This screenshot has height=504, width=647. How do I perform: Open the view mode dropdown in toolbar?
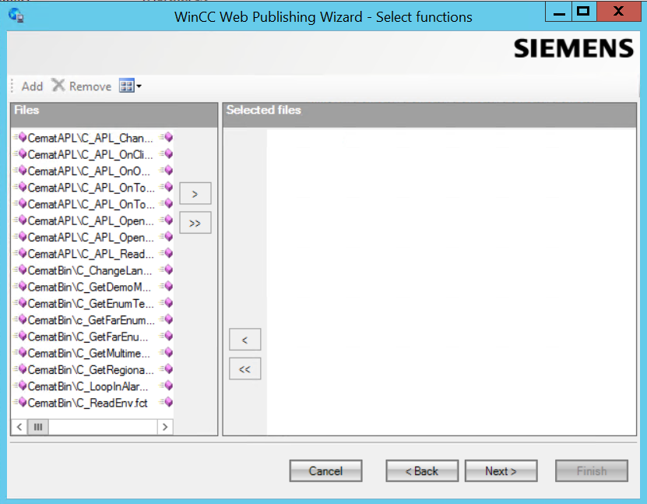coord(130,86)
